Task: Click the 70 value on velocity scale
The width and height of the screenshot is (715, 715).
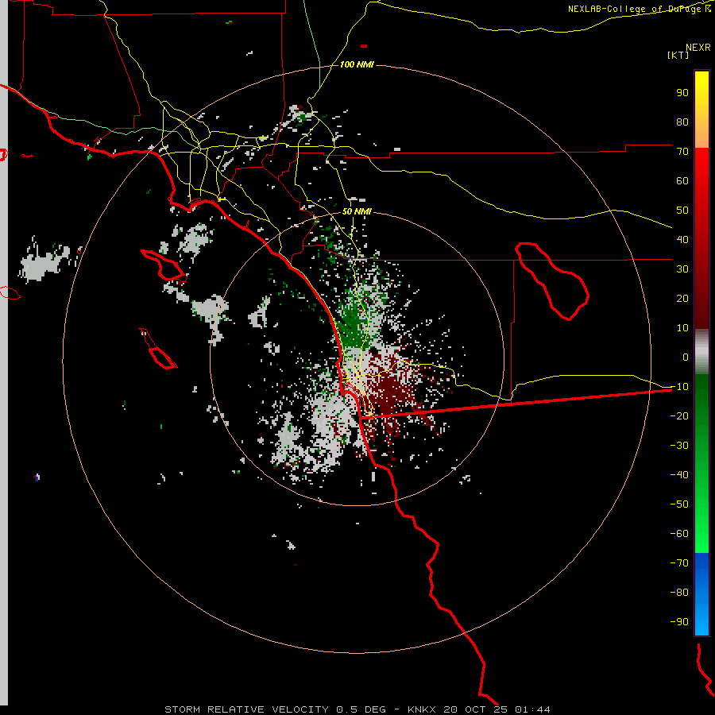Action: (682, 152)
